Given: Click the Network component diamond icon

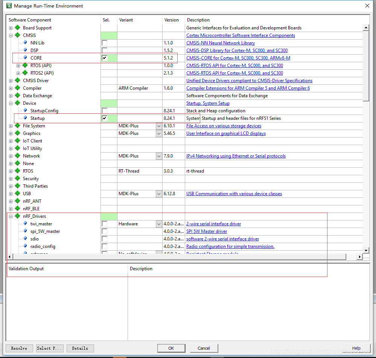Looking at the screenshot, I should tap(17, 156).
